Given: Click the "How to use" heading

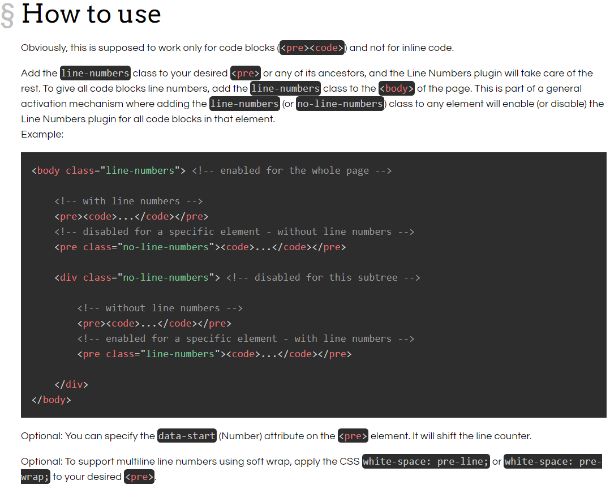Looking at the screenshot, I should click(x=91, y=14).
